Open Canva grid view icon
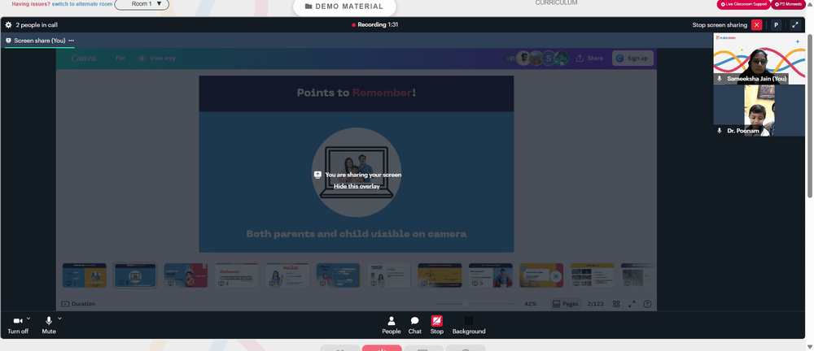 pos(616,304)
